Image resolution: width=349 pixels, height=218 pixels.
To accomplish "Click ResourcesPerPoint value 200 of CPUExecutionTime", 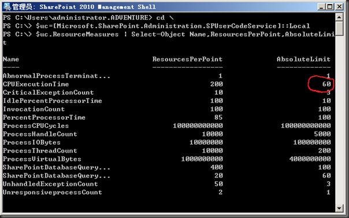I will pyautogui.click(x=217, y=84).
